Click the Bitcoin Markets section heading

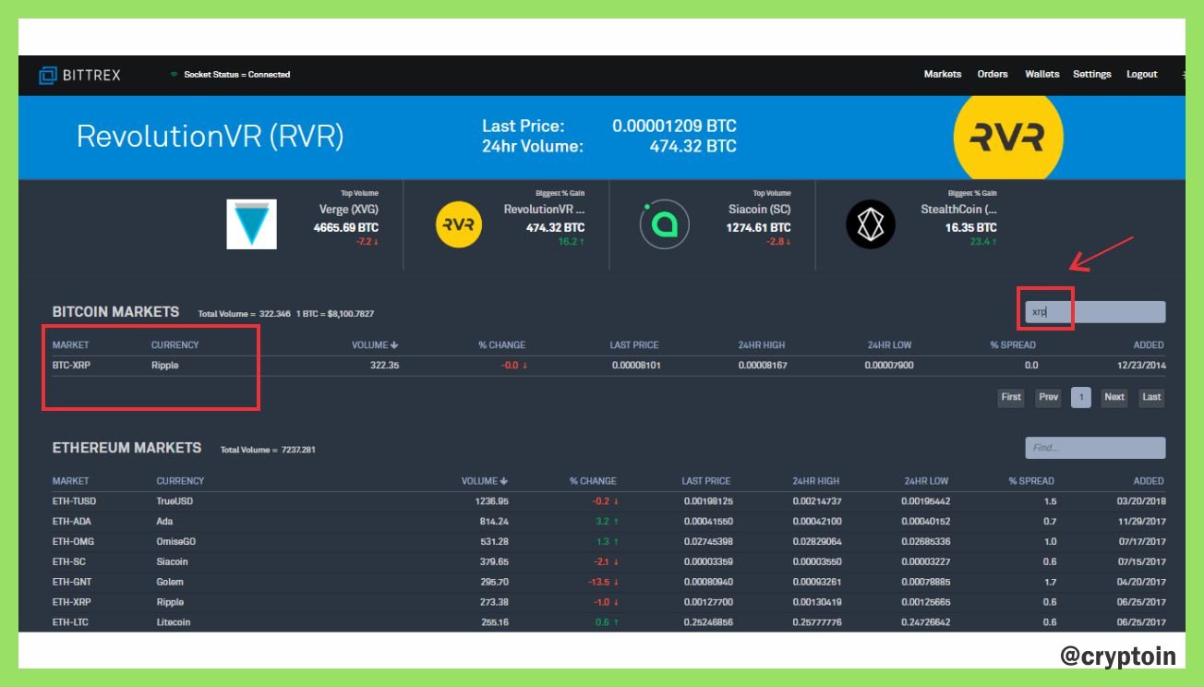pos(115,312)
